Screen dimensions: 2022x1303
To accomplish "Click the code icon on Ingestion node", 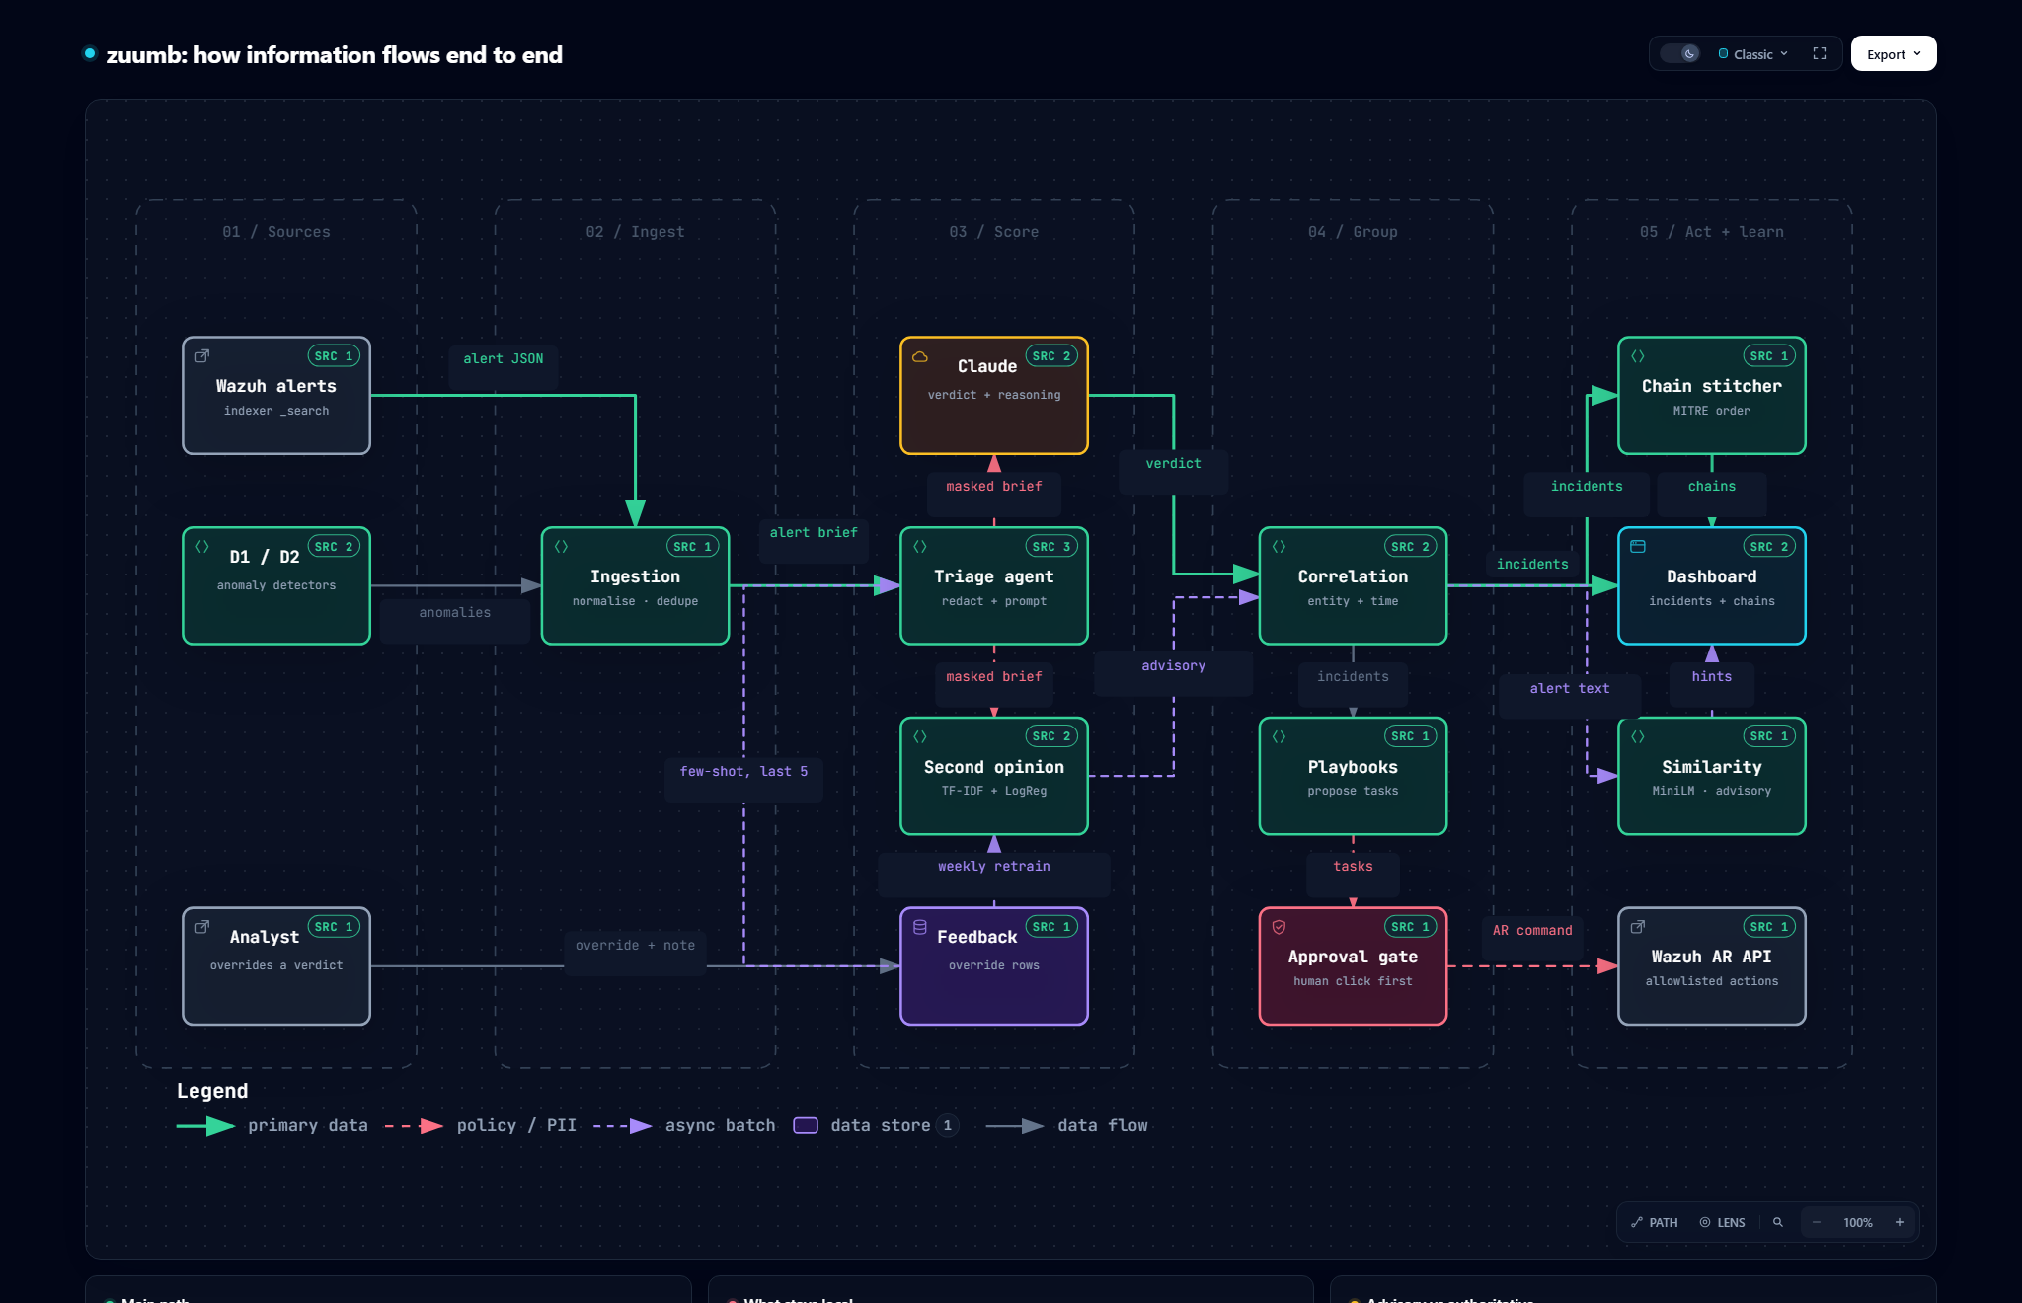I will click(x=562, y=546).
